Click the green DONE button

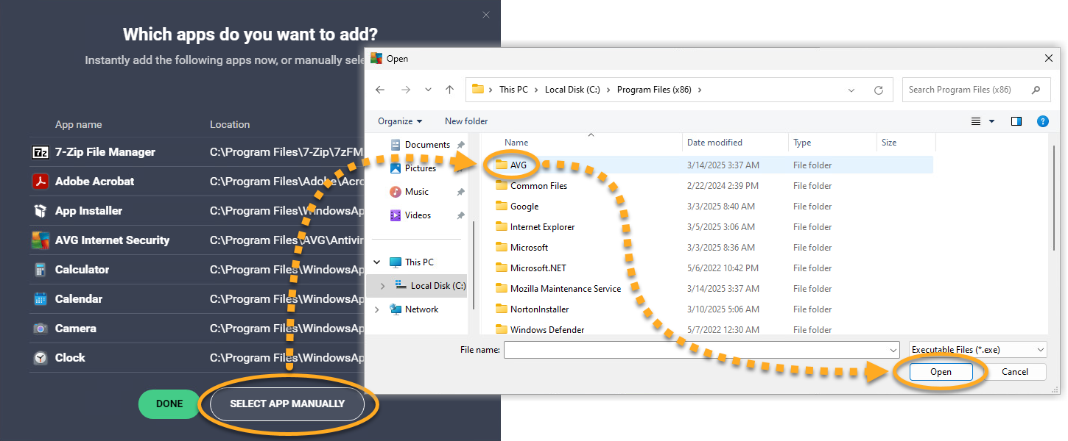point(169,404)
